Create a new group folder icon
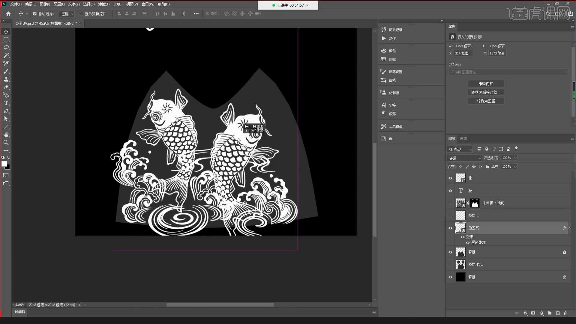 point(549,313)
